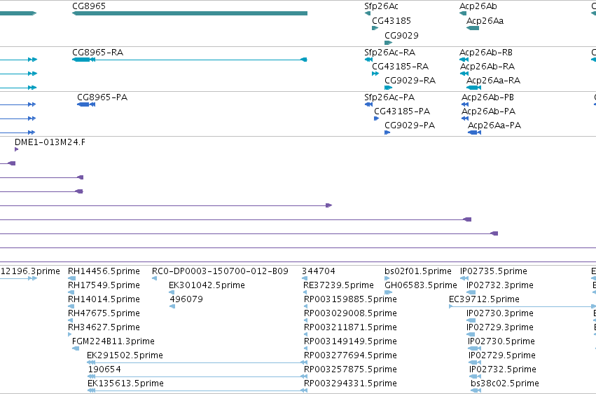Click the IP02729.3prime EST
596x394 pixels.
(x=471, y=334)
